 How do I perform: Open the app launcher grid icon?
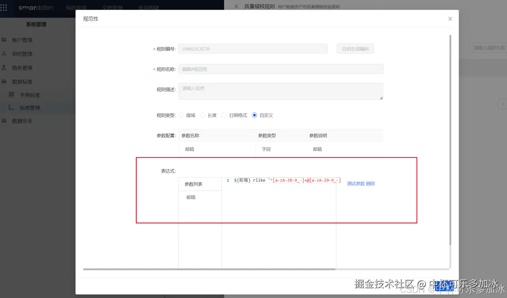pyautogui.click(x=4, y=7)
